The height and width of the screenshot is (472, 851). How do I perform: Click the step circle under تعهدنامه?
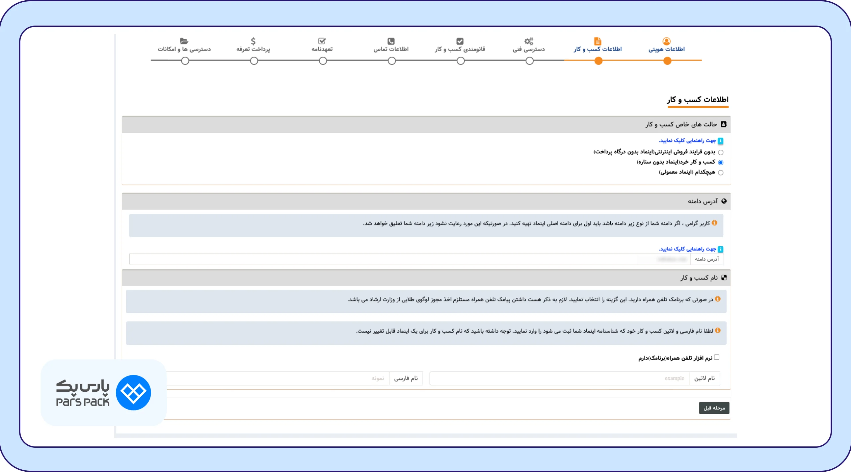[x=323, y=61]
